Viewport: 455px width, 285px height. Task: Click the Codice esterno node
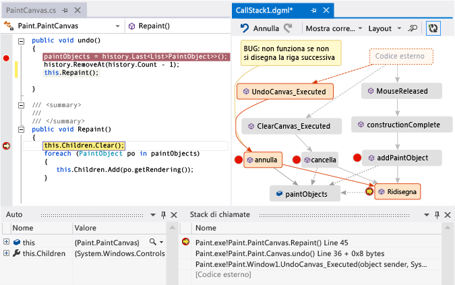(x=401, y=57)
